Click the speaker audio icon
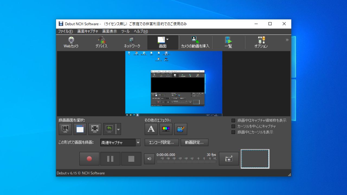The image size is (347, 195). click(x=149, y=159)
